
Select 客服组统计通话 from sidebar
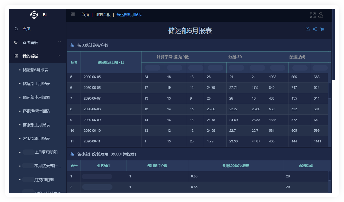(36, 111)
